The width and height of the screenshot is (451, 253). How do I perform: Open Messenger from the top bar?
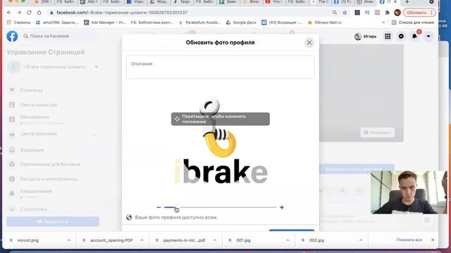pos(401,37)
